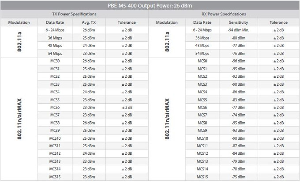Click the TX table 'MCS8' cell

pyautogui.click(x=55, y=123)
